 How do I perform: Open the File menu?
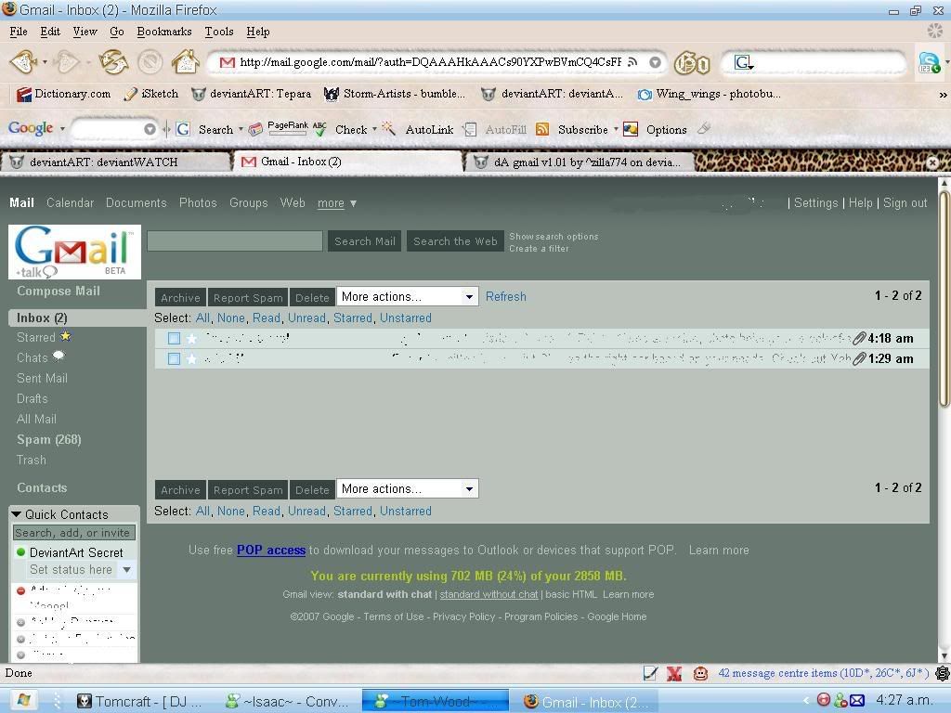pyautogui.click(x=19, y=32)
